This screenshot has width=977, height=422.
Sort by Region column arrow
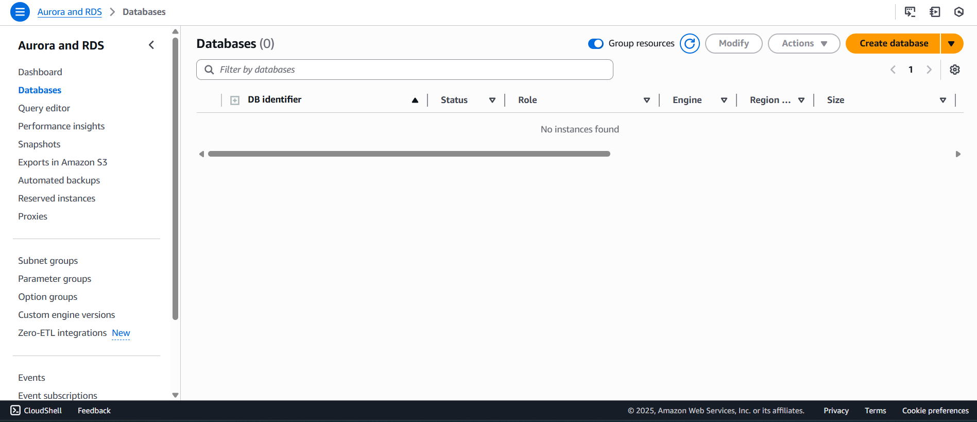[x=801, y=100]
